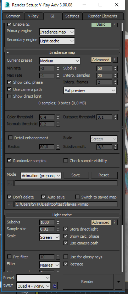Select the GI tab
The height and width of the screenshot is (294, 128).
click(52, 16)
